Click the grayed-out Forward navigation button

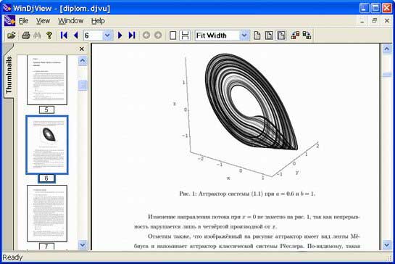tap(158, 36)
